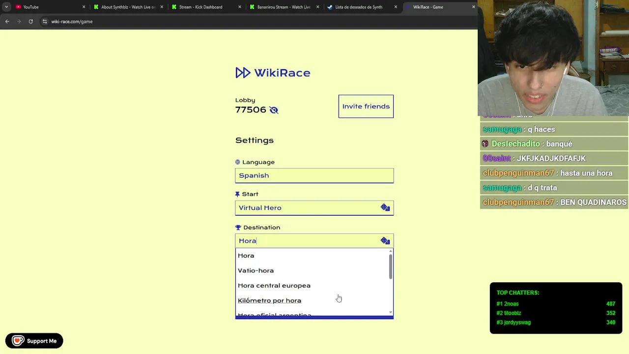Click Invite friends button
The image size is (629, 354).
click(366, 106)
